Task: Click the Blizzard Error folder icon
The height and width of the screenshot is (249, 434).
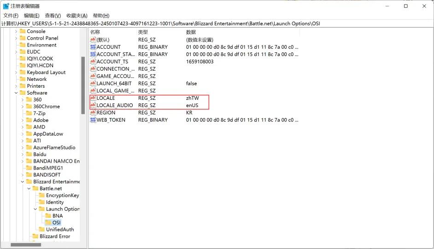Action: click(35, 236)
